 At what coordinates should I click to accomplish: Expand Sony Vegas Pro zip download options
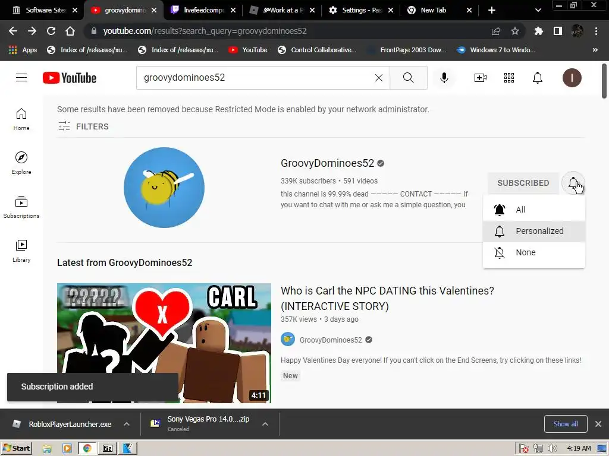(265, 424)
